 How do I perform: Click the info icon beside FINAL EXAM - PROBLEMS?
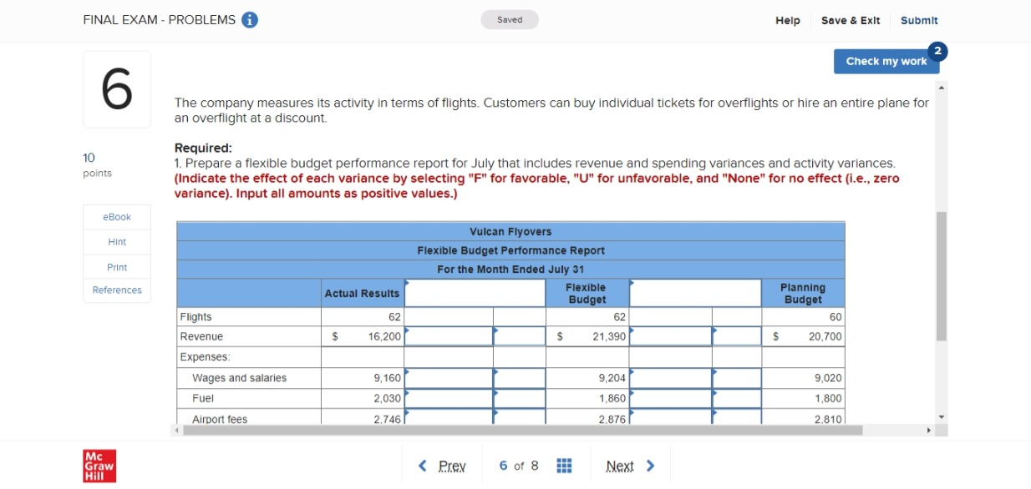[250, 19]
